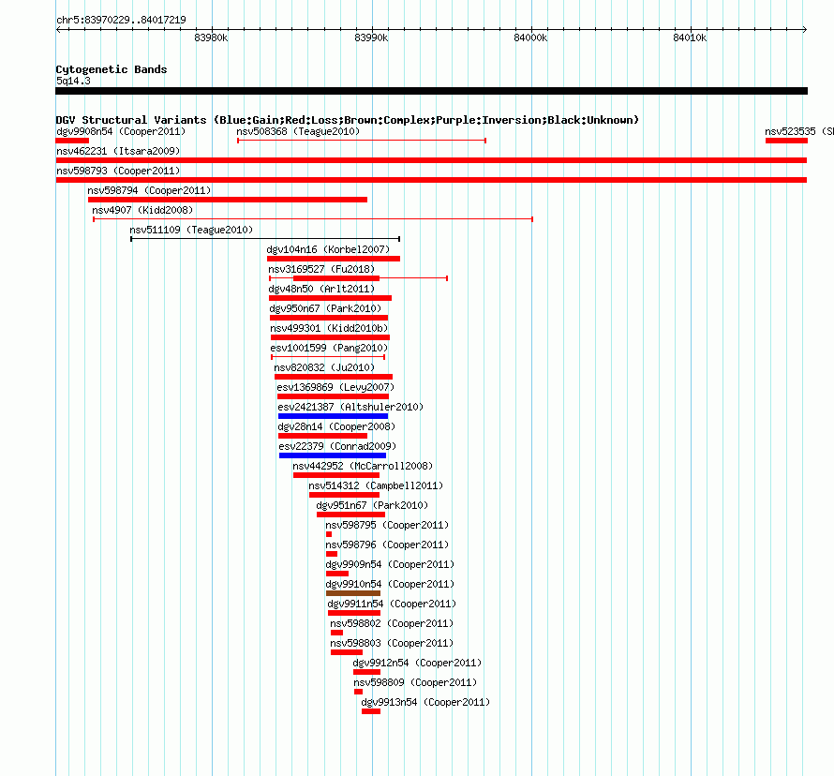This screenshot has height=776, width=834.
Task: Click the nsv462231 (Itsara2009) label
Action: point(118,151)
